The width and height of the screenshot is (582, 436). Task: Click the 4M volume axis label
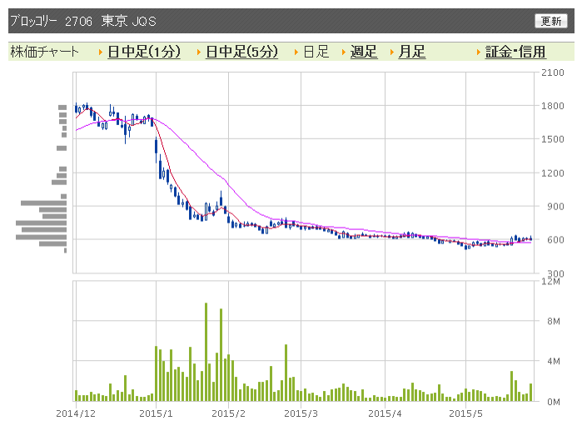click(x=554, y=361)
